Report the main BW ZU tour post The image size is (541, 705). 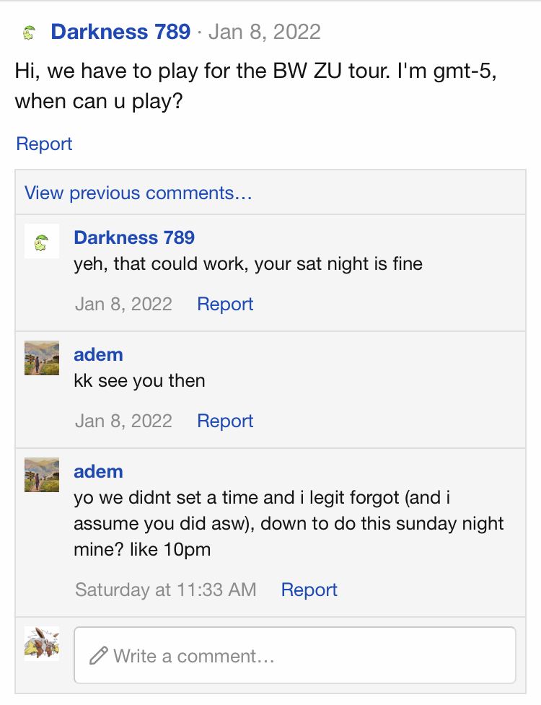(44, 144)
